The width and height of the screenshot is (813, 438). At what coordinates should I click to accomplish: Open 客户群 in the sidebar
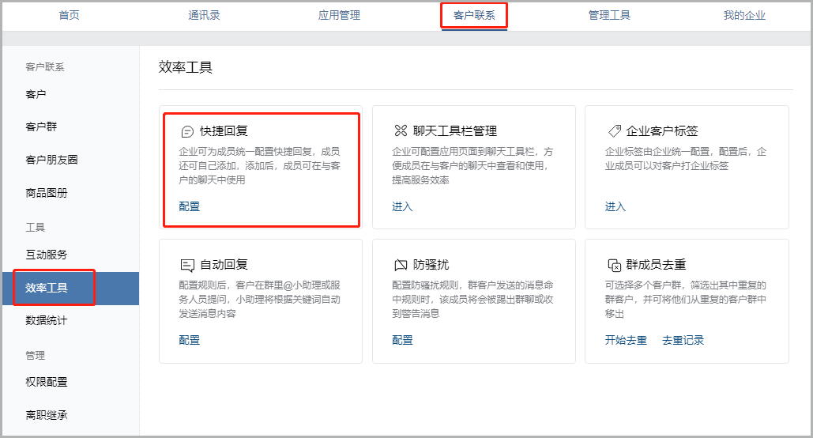pos(41,126)
